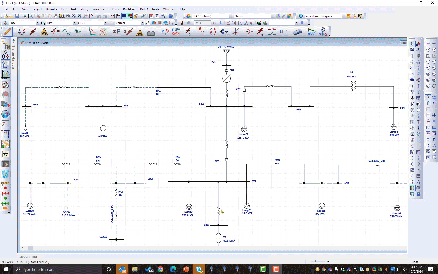438x274 pixels.
Task: Toggle the padlock lock icon
Action: pos(136,16)
